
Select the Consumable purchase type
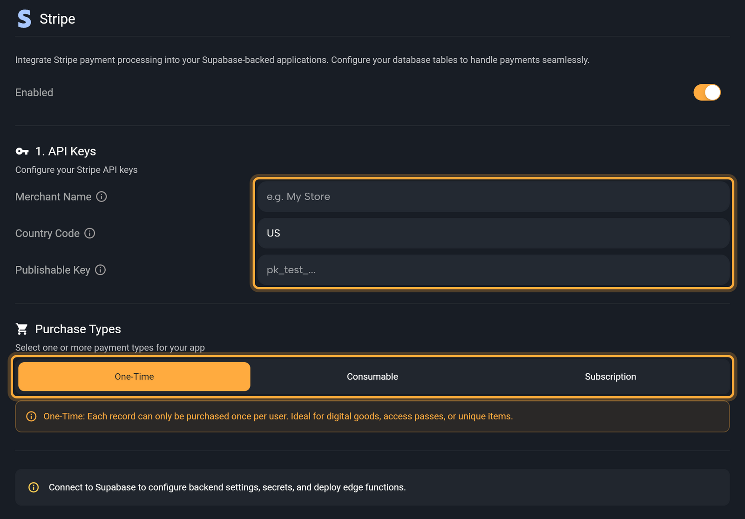(x=372, y=377)
